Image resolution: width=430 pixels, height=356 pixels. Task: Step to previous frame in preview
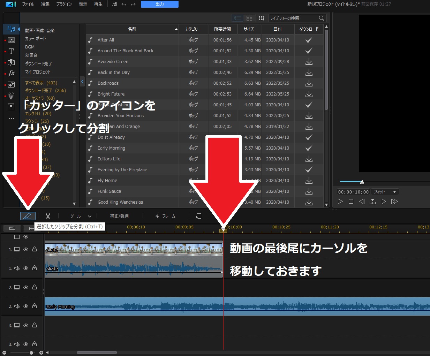click(362, 202)
